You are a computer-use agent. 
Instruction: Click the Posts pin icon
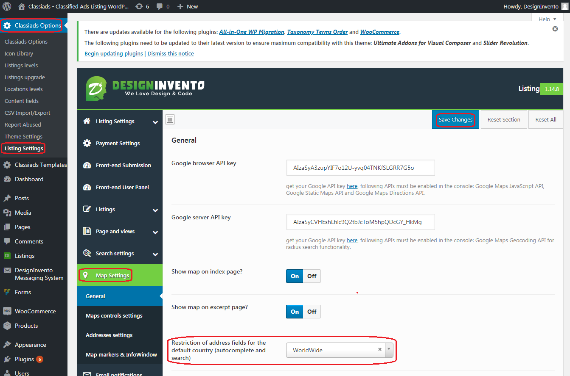7,198
